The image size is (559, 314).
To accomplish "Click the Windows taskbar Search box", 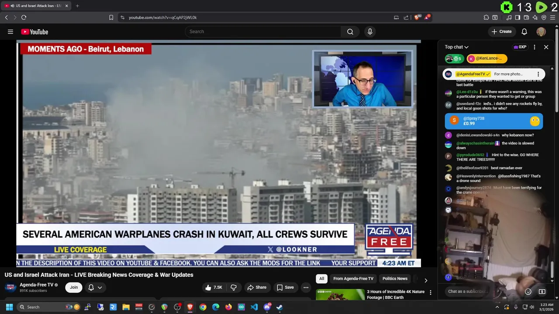I will click(49, 307).
